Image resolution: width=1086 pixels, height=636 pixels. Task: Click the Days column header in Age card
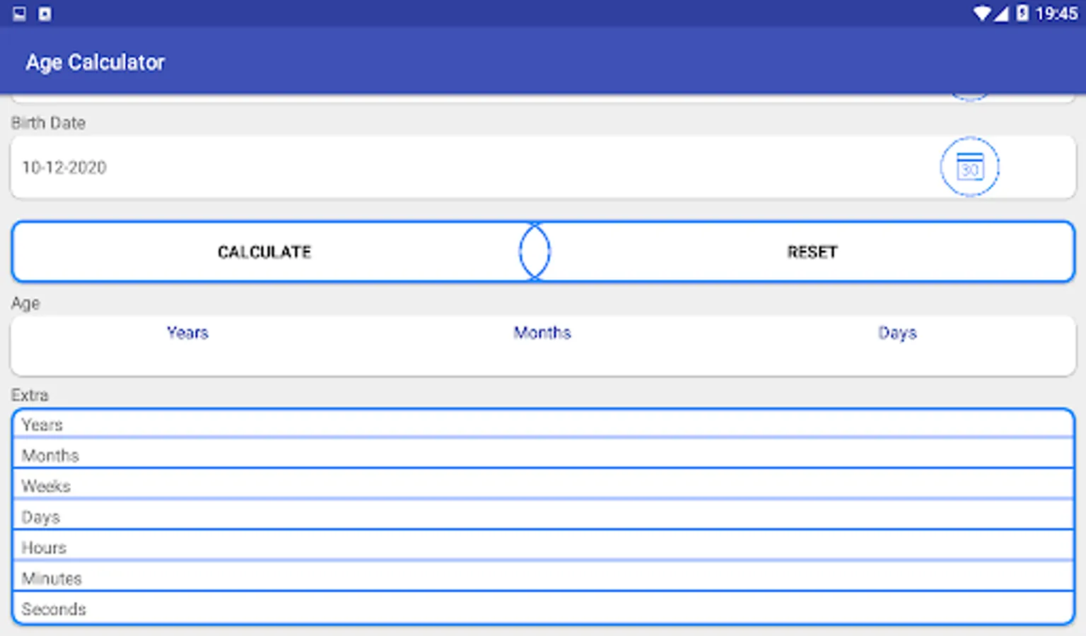coord(897,333)
